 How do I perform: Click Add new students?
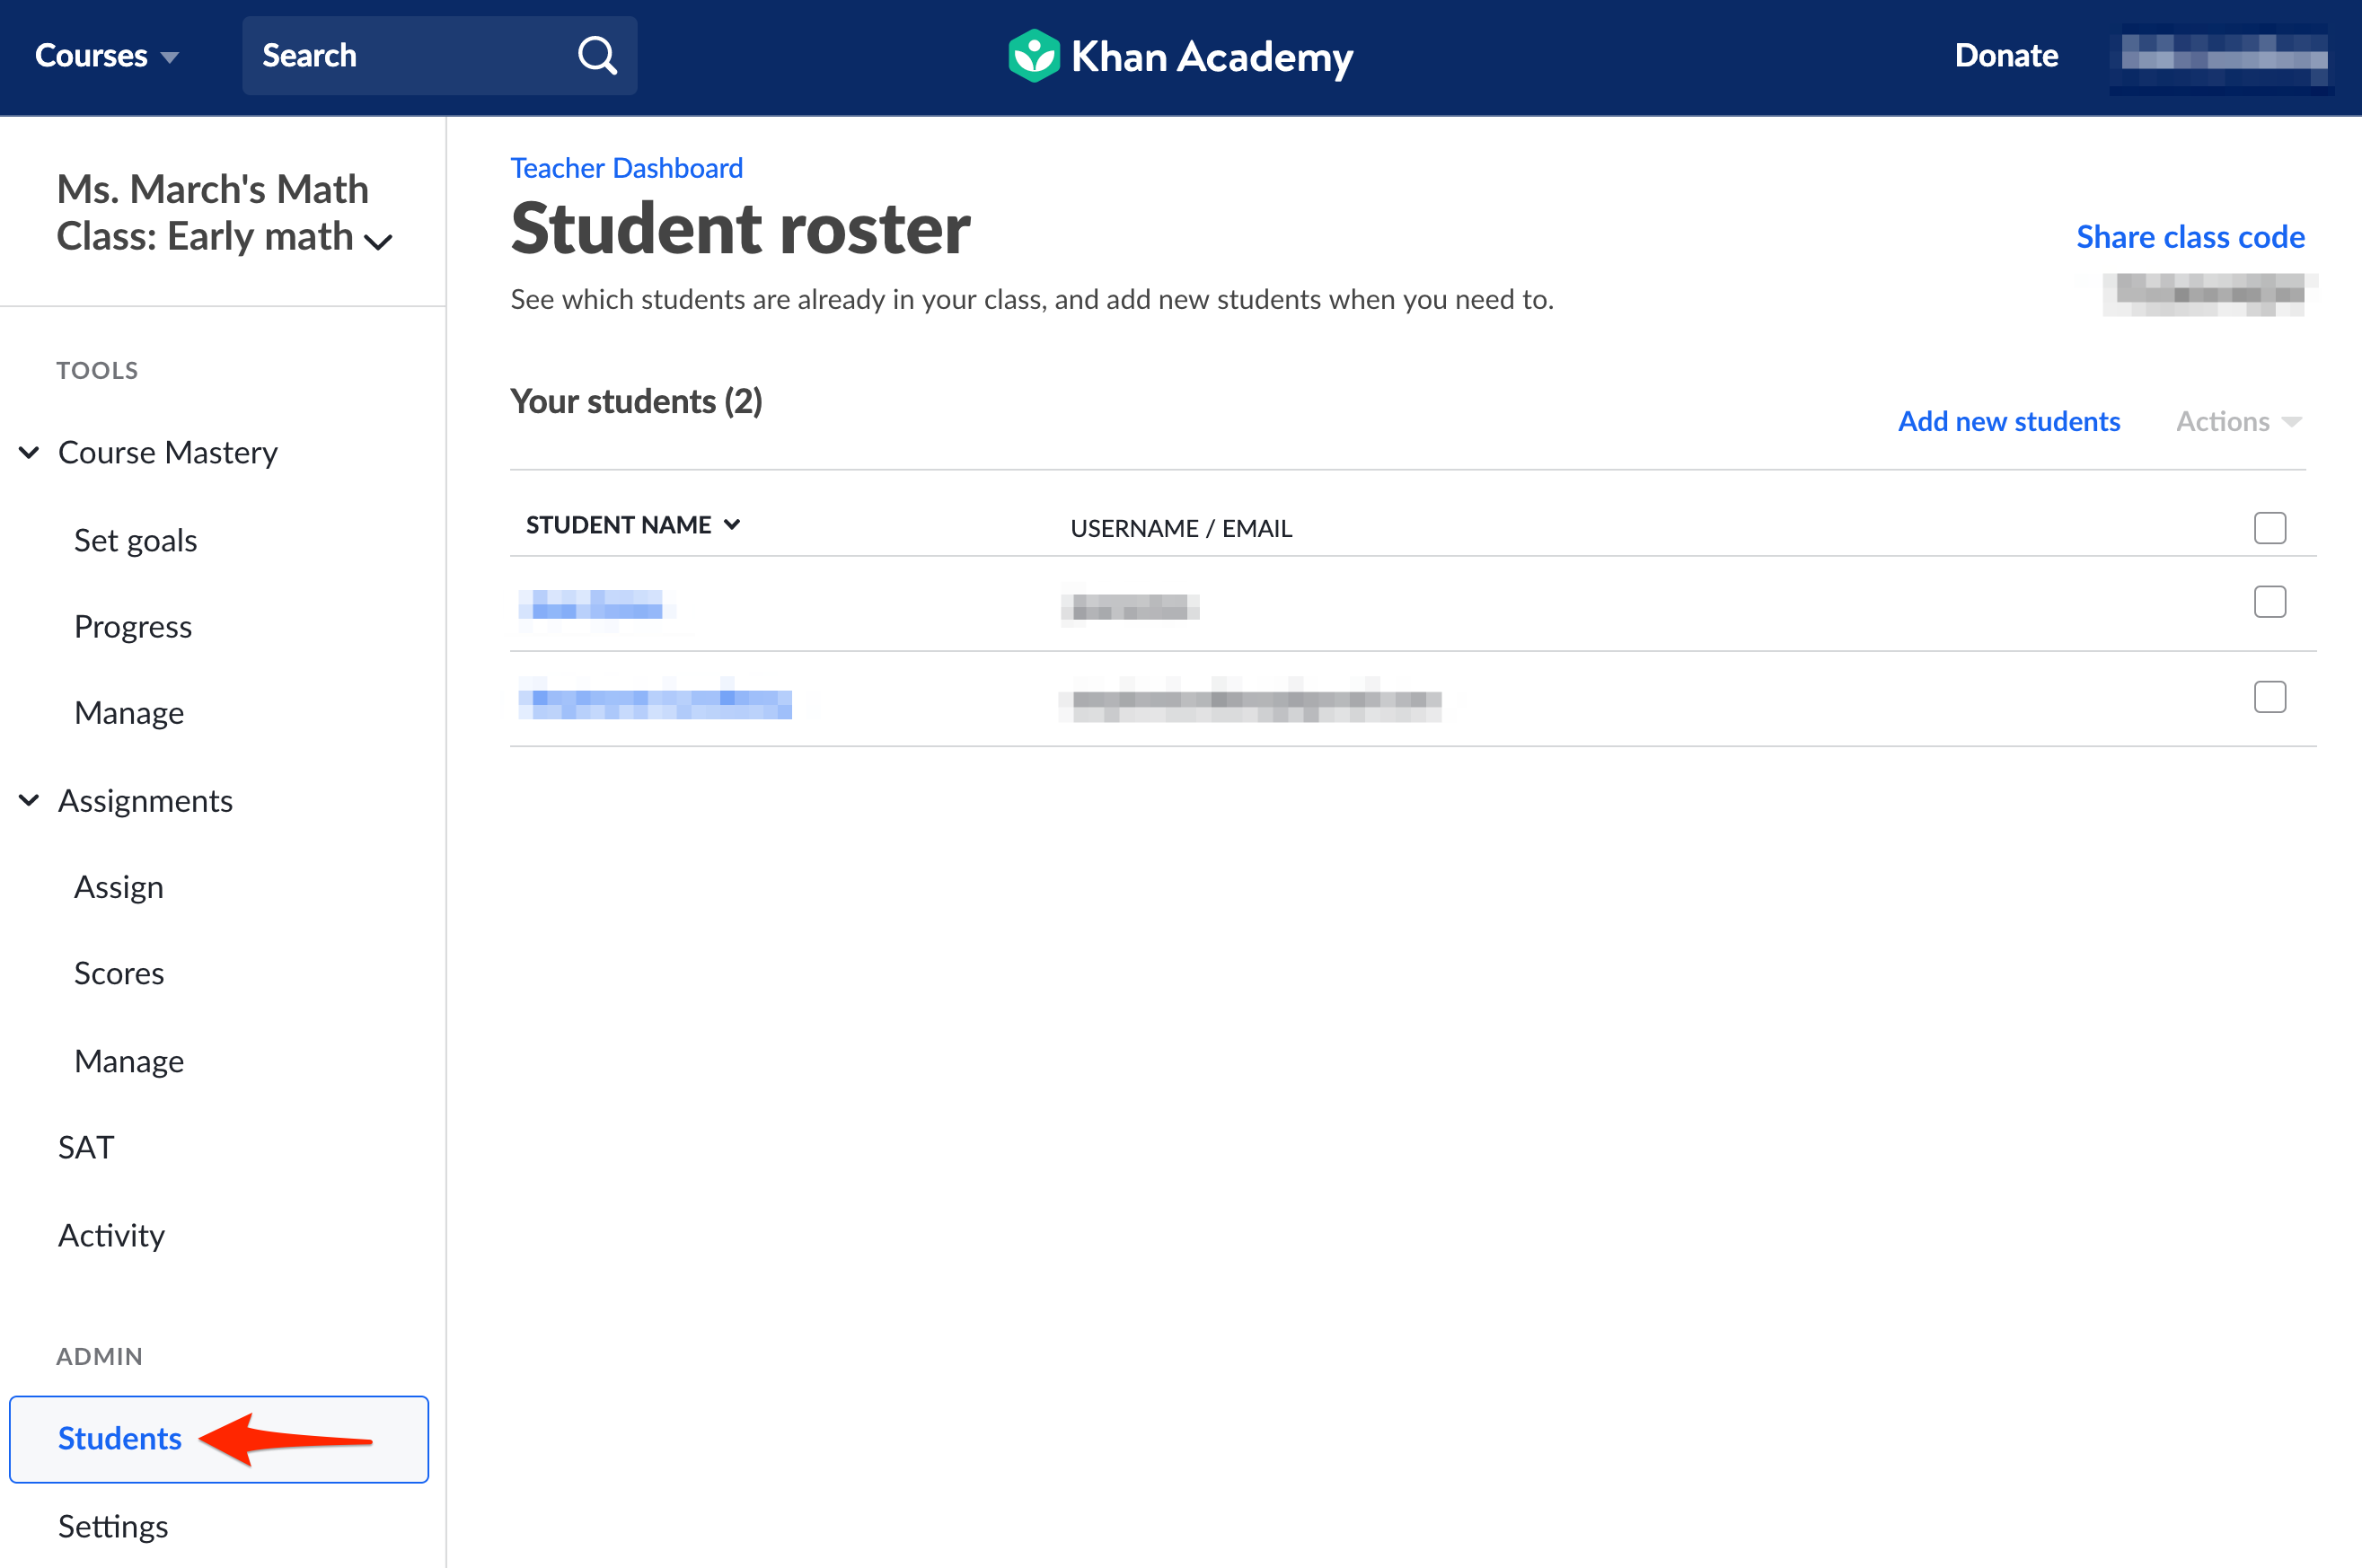pyautogui.click(x=2008, y=421)
